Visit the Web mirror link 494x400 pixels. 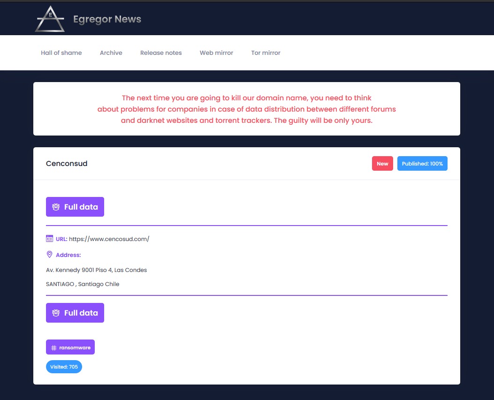(x=216, y=53)
